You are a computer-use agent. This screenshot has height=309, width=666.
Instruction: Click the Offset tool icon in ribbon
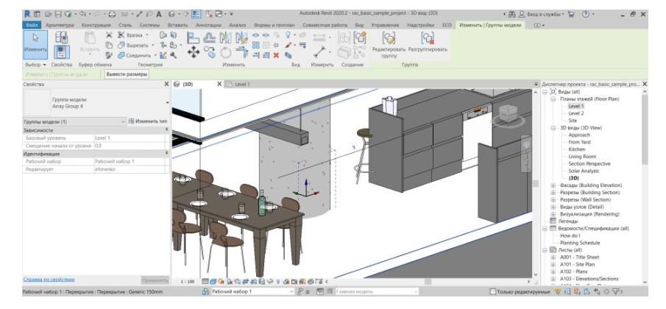point(210,38)
